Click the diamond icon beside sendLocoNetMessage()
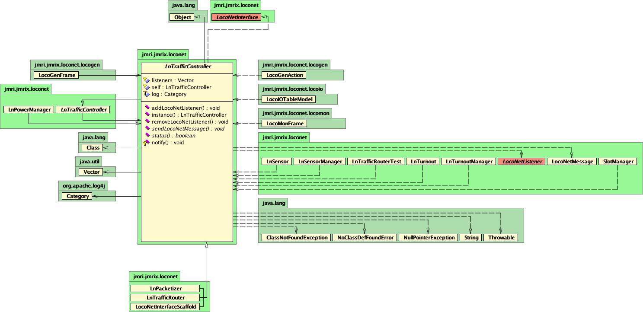643x312 pixels. [147, 128]
